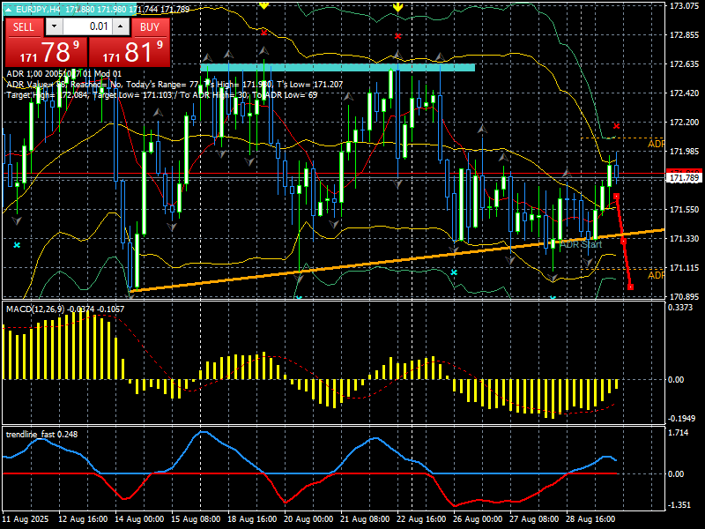Screen dimensions: 705x529
Task: Click the 172.200 price axis label
Action: tap(684, 123)
